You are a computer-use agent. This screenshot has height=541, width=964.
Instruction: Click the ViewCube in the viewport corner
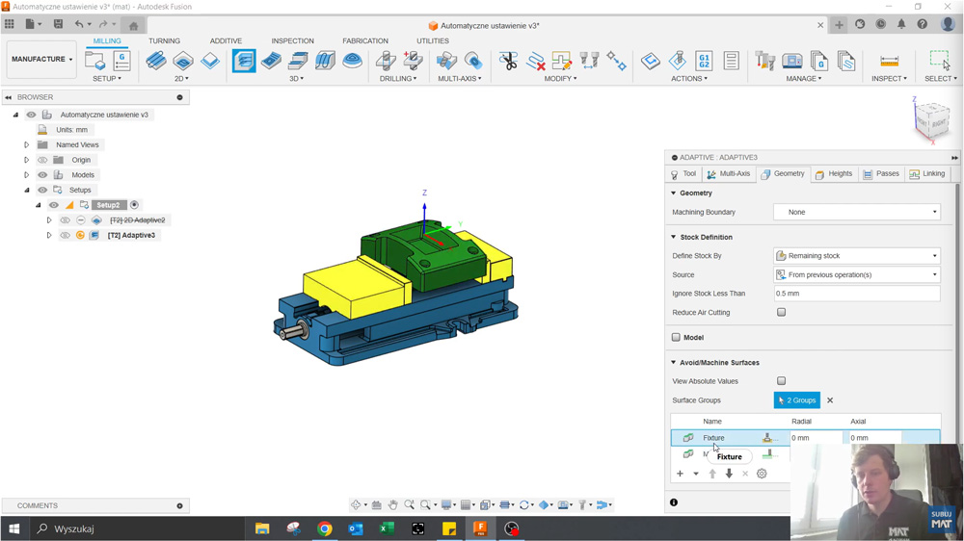click(931, 121)
